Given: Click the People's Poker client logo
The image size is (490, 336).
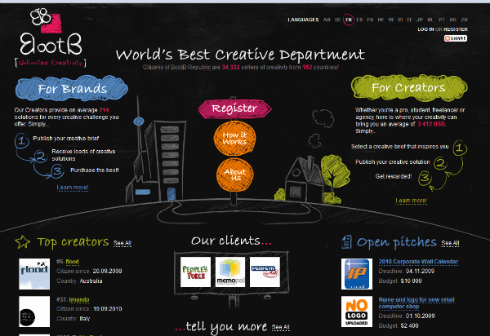Looking at the screenshot, I should pyautogui.click(x=195, y=272).
